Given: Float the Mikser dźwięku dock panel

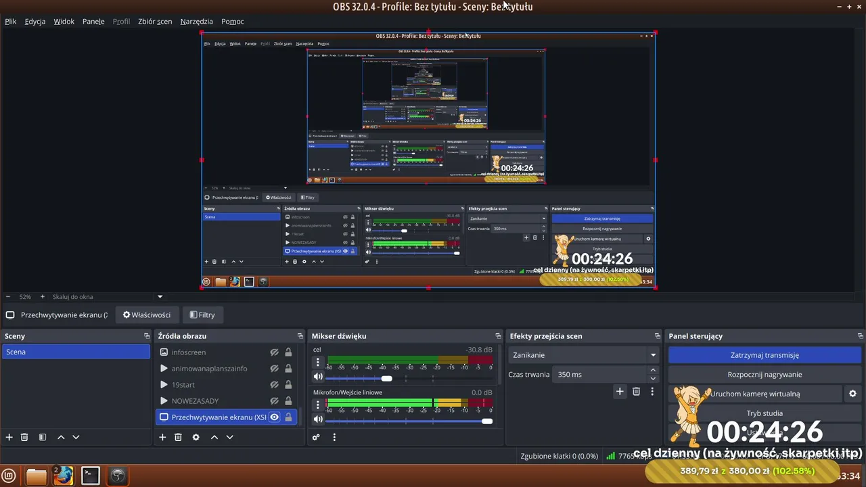Looking at the screenshot, I should coord(499,336).
